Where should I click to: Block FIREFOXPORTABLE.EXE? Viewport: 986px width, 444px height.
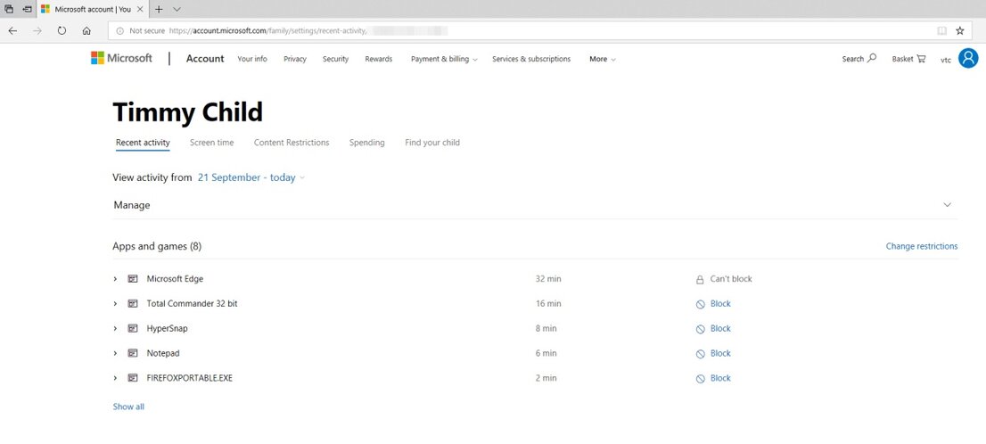(719, 378)
